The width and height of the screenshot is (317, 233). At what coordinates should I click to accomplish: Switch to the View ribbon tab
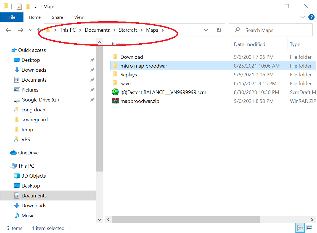point(79,17)
